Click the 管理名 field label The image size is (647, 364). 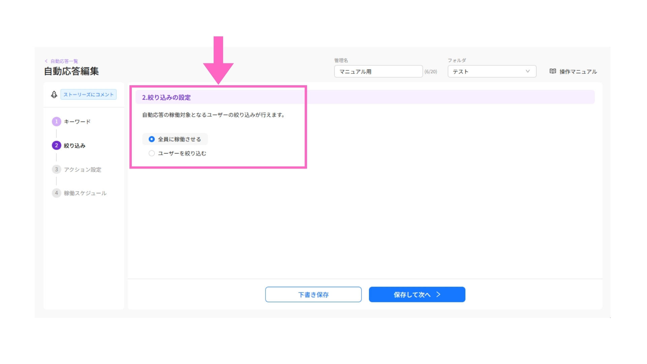(x=341, y=60)
